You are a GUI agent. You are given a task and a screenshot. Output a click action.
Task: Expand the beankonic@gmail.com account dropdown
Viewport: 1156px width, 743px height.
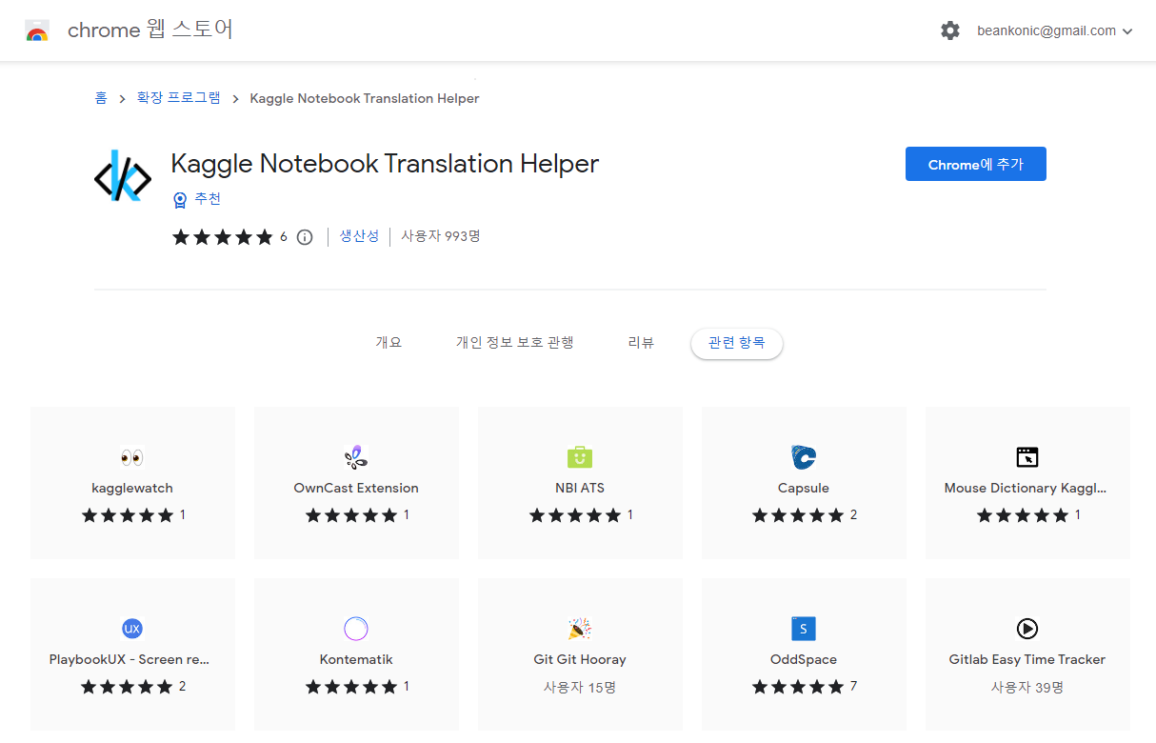[x=1055, y=30]
